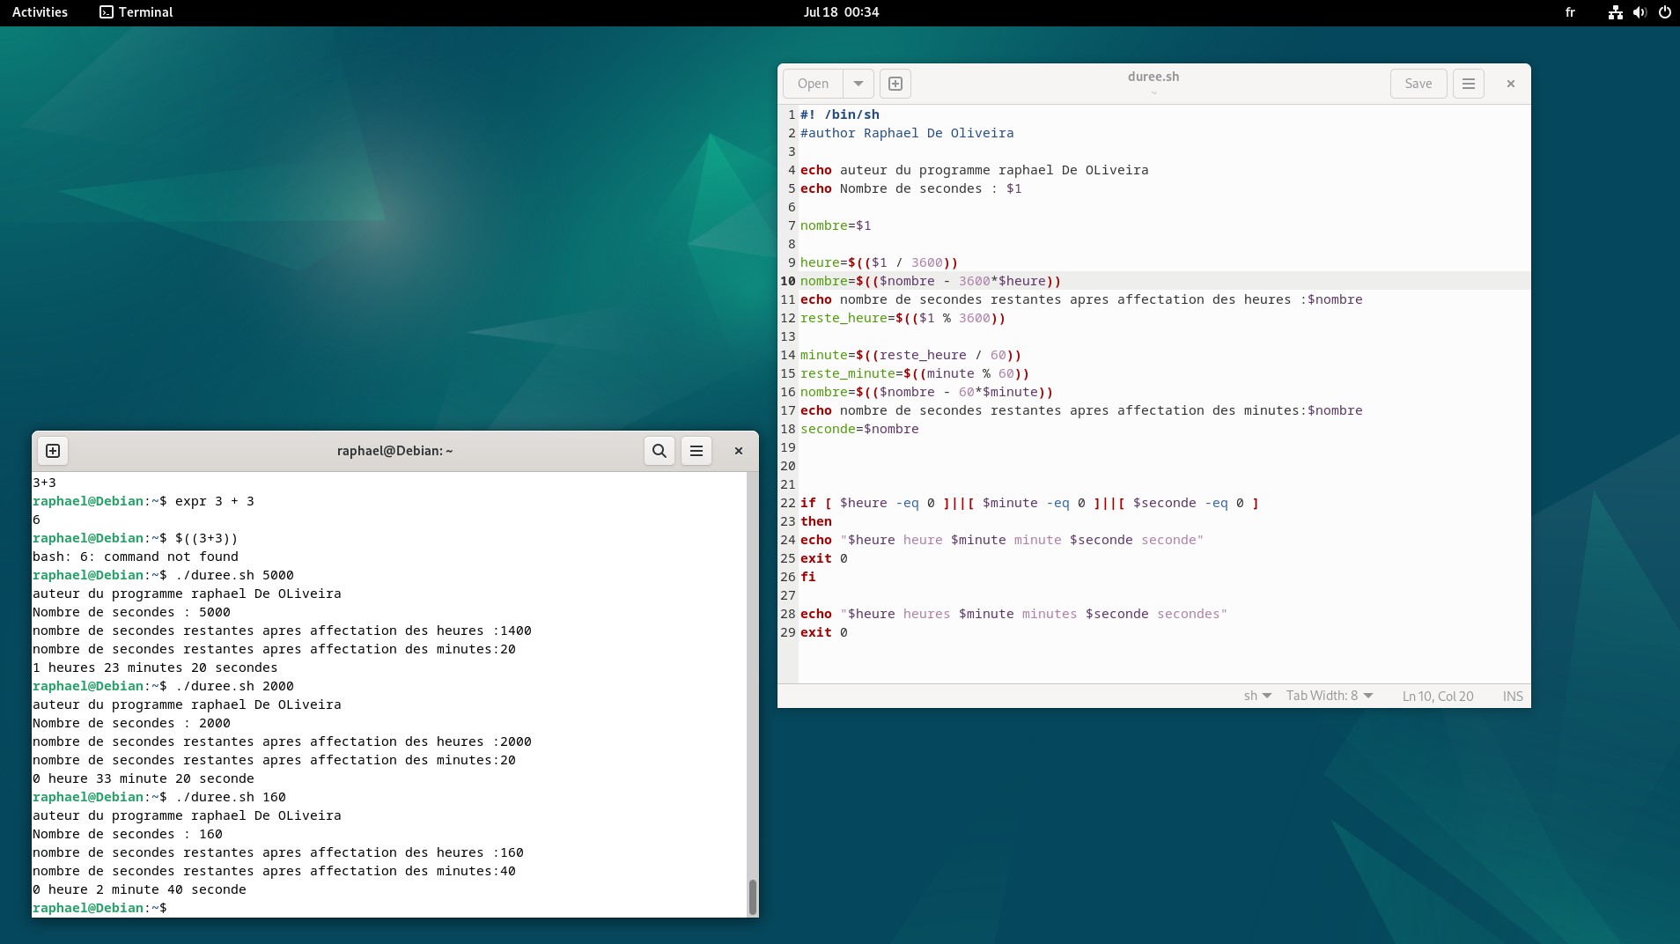Click the Ln 10, Col 20 position indicator

click(1437, 696)
